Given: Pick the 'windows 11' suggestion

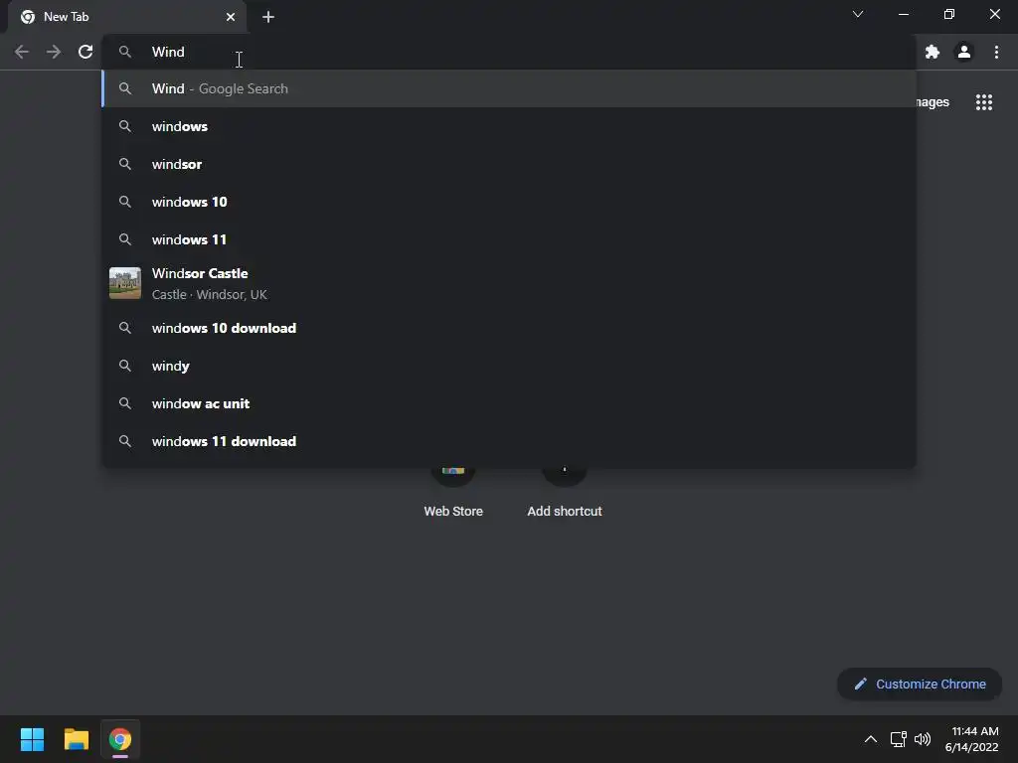Looking at the screenshot, I should [510, 239].
